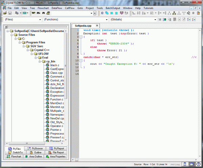
Task: Click the first blue arrow marker icon
Action: [x=189, y=20]
